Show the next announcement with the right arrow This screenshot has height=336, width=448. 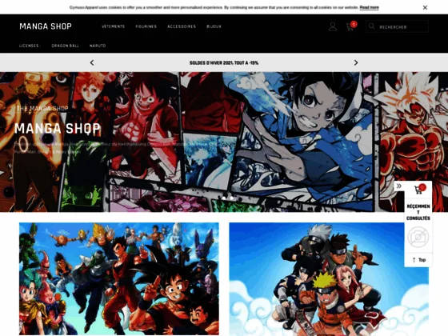pos(356,62)
